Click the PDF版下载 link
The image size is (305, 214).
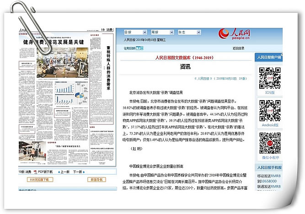point(45,172)
